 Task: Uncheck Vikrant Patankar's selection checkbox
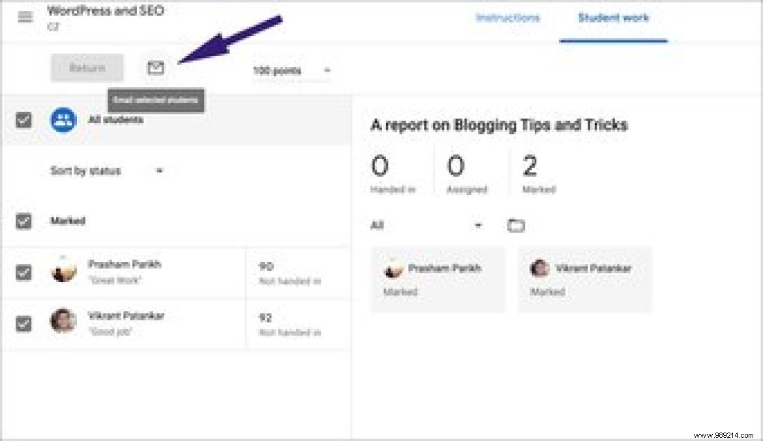pos(23,323)
